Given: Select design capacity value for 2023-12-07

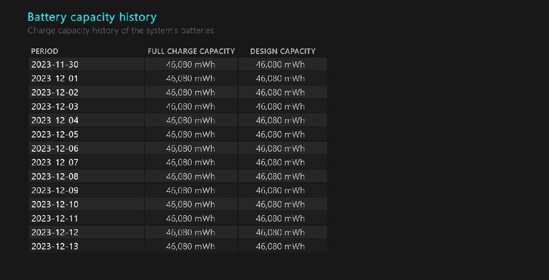Looking at the screenshot, I should coord(280,162).
